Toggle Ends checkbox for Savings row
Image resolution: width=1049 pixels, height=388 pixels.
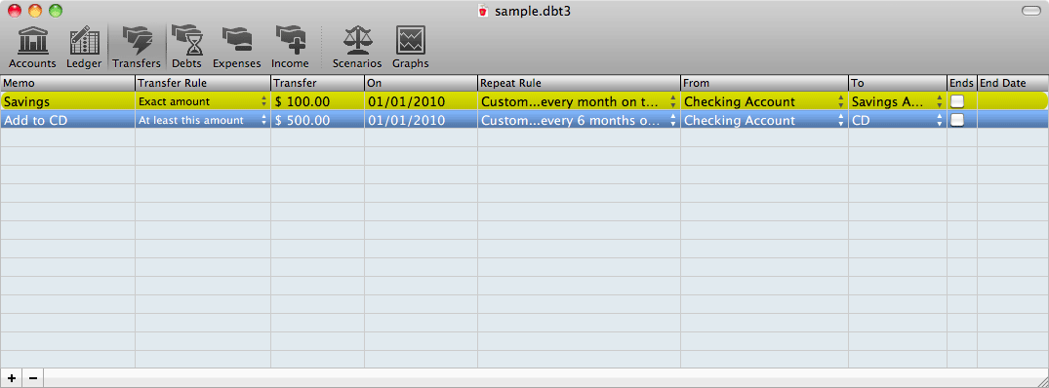coord(957,101)
